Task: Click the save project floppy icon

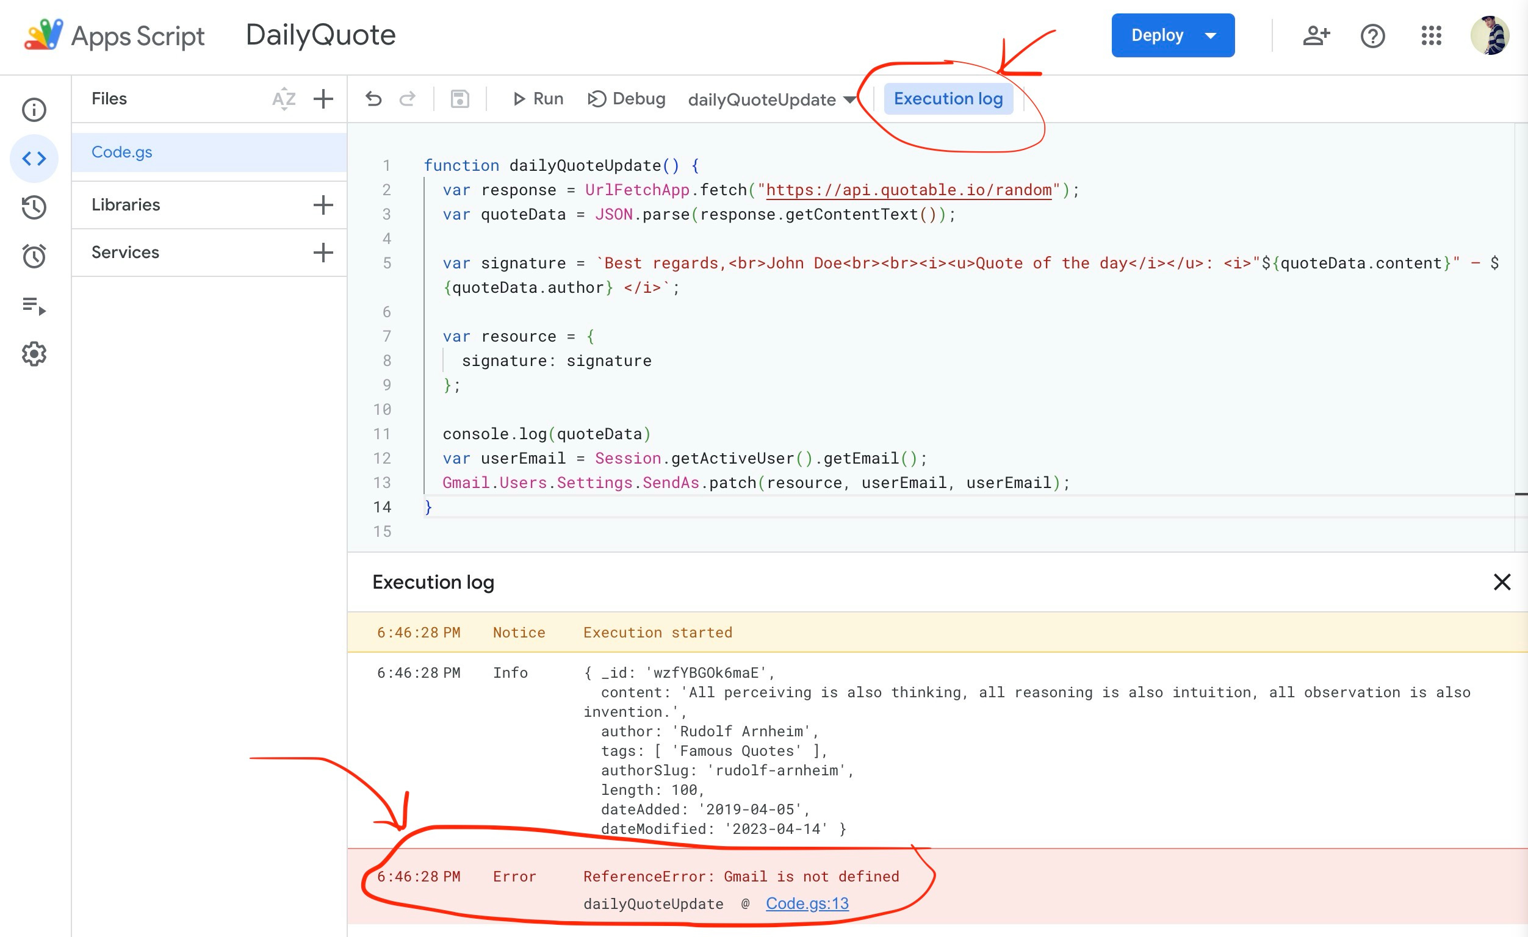Action: pos(459,99)
